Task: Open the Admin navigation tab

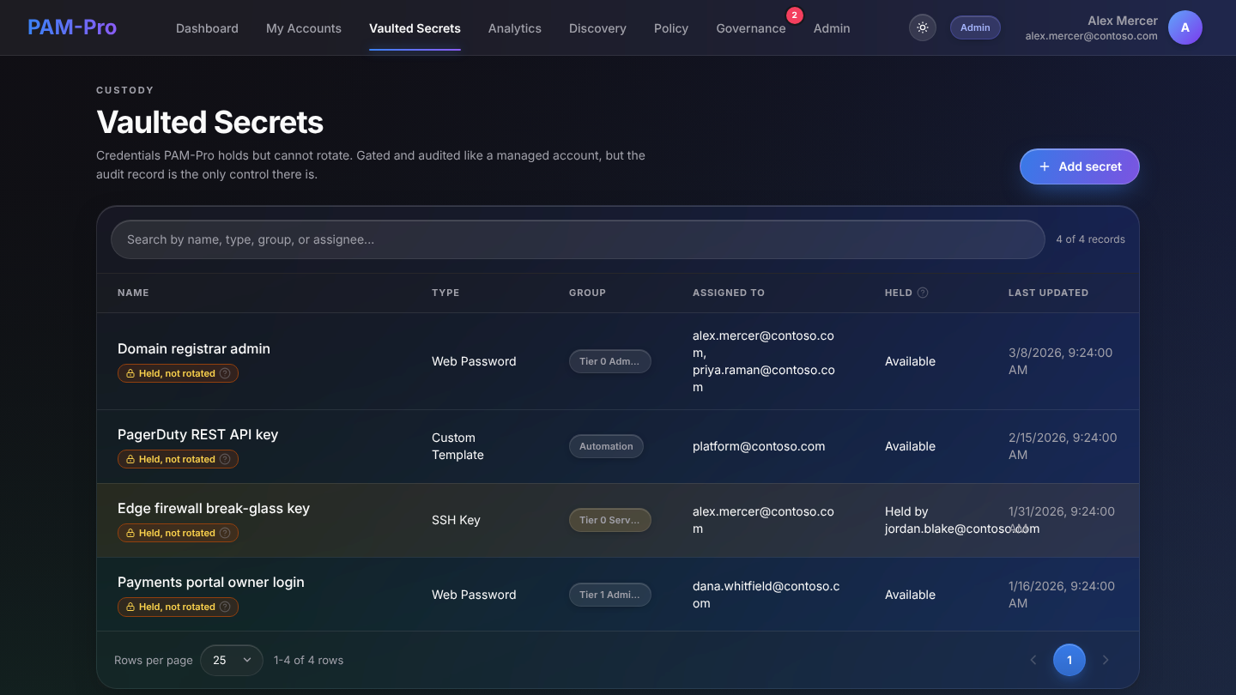Action: coord(832,28)
